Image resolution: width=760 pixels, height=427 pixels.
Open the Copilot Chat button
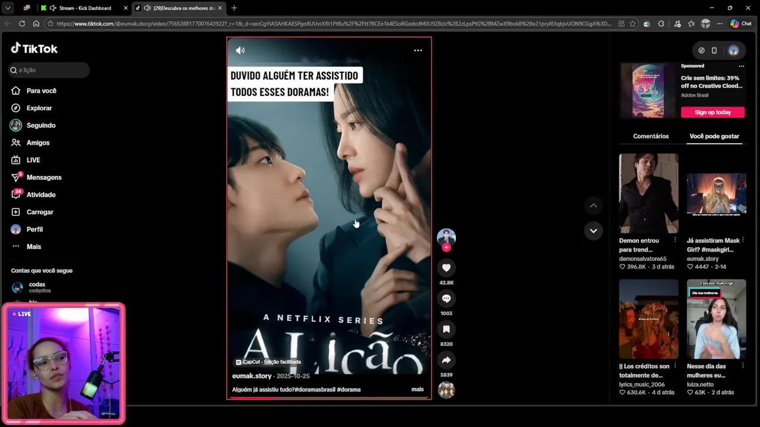pyautogui.click(x=742, y=24)
